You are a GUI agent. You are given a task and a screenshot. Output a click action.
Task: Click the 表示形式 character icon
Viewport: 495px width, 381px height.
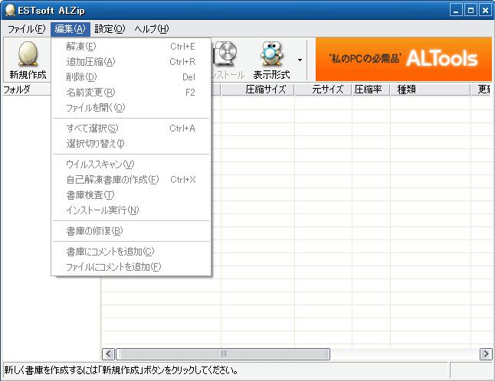point(271,54)
